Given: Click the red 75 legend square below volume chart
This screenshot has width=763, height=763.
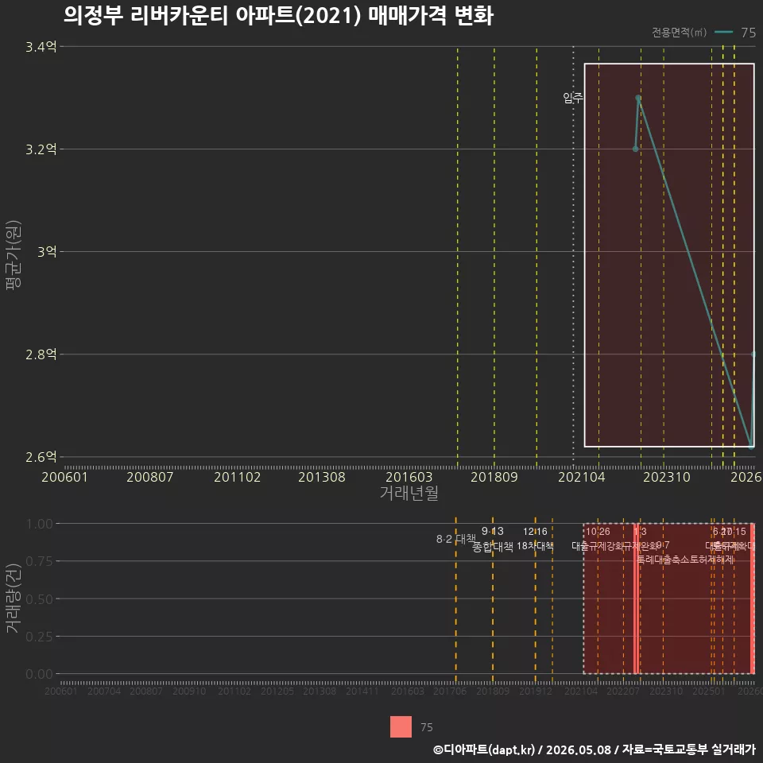Looking at the screenshot, I should point(401,726).
